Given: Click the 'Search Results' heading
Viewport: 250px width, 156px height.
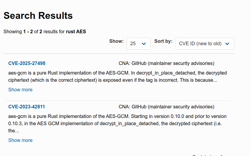Looking at the screenshot, I should 38,16.
